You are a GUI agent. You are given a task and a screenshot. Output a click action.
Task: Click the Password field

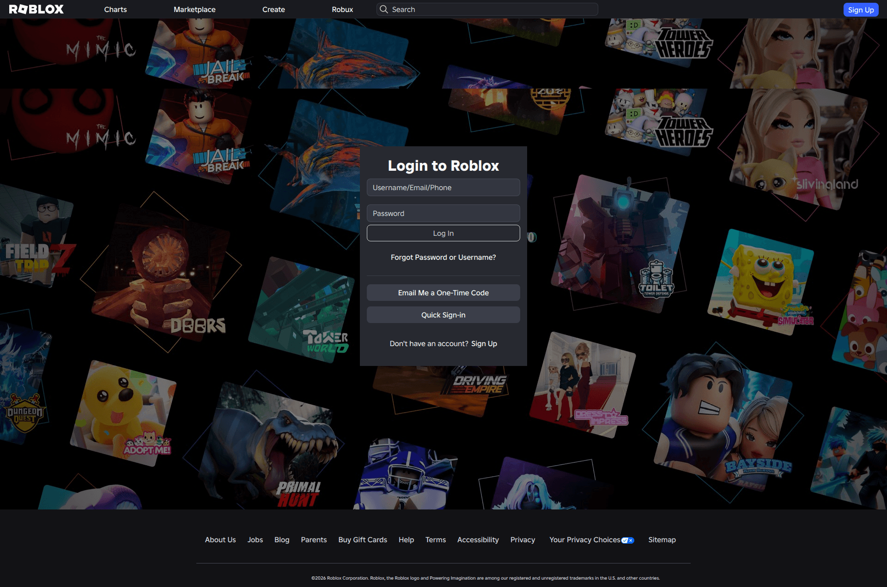point(443,213)
